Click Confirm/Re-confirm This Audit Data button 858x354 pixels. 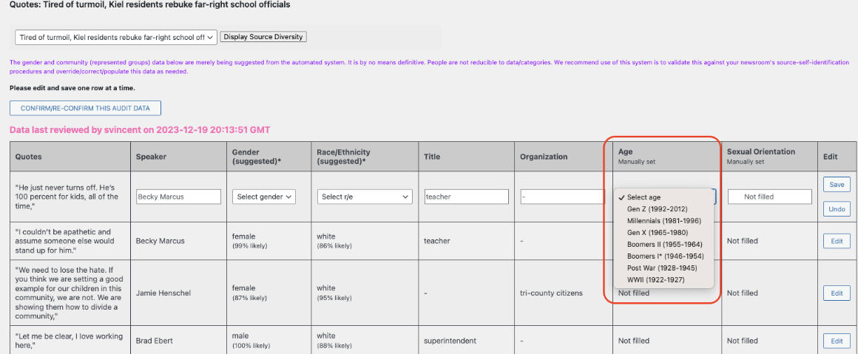[x=85, y=108]
